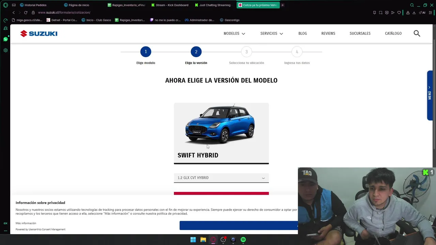Screen dimensions: 436x245
Task: Click the red button below version dropdown
Action: [x=221, y=194]
